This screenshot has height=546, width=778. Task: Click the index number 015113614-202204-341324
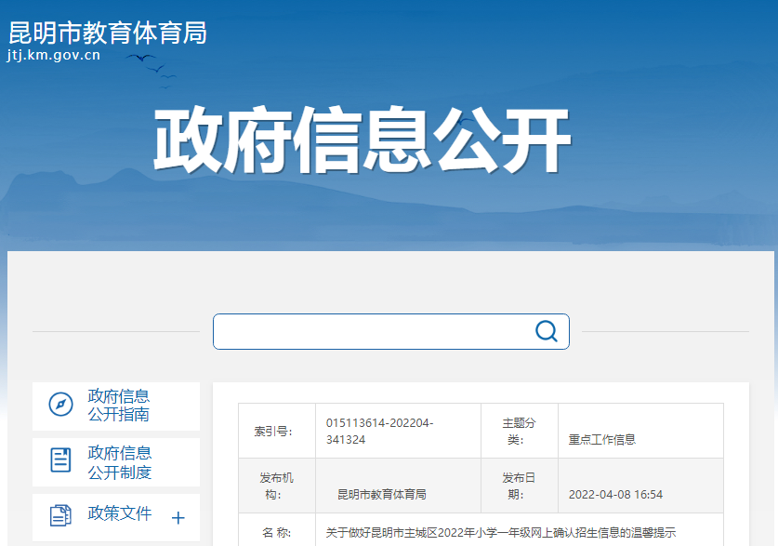379,431
